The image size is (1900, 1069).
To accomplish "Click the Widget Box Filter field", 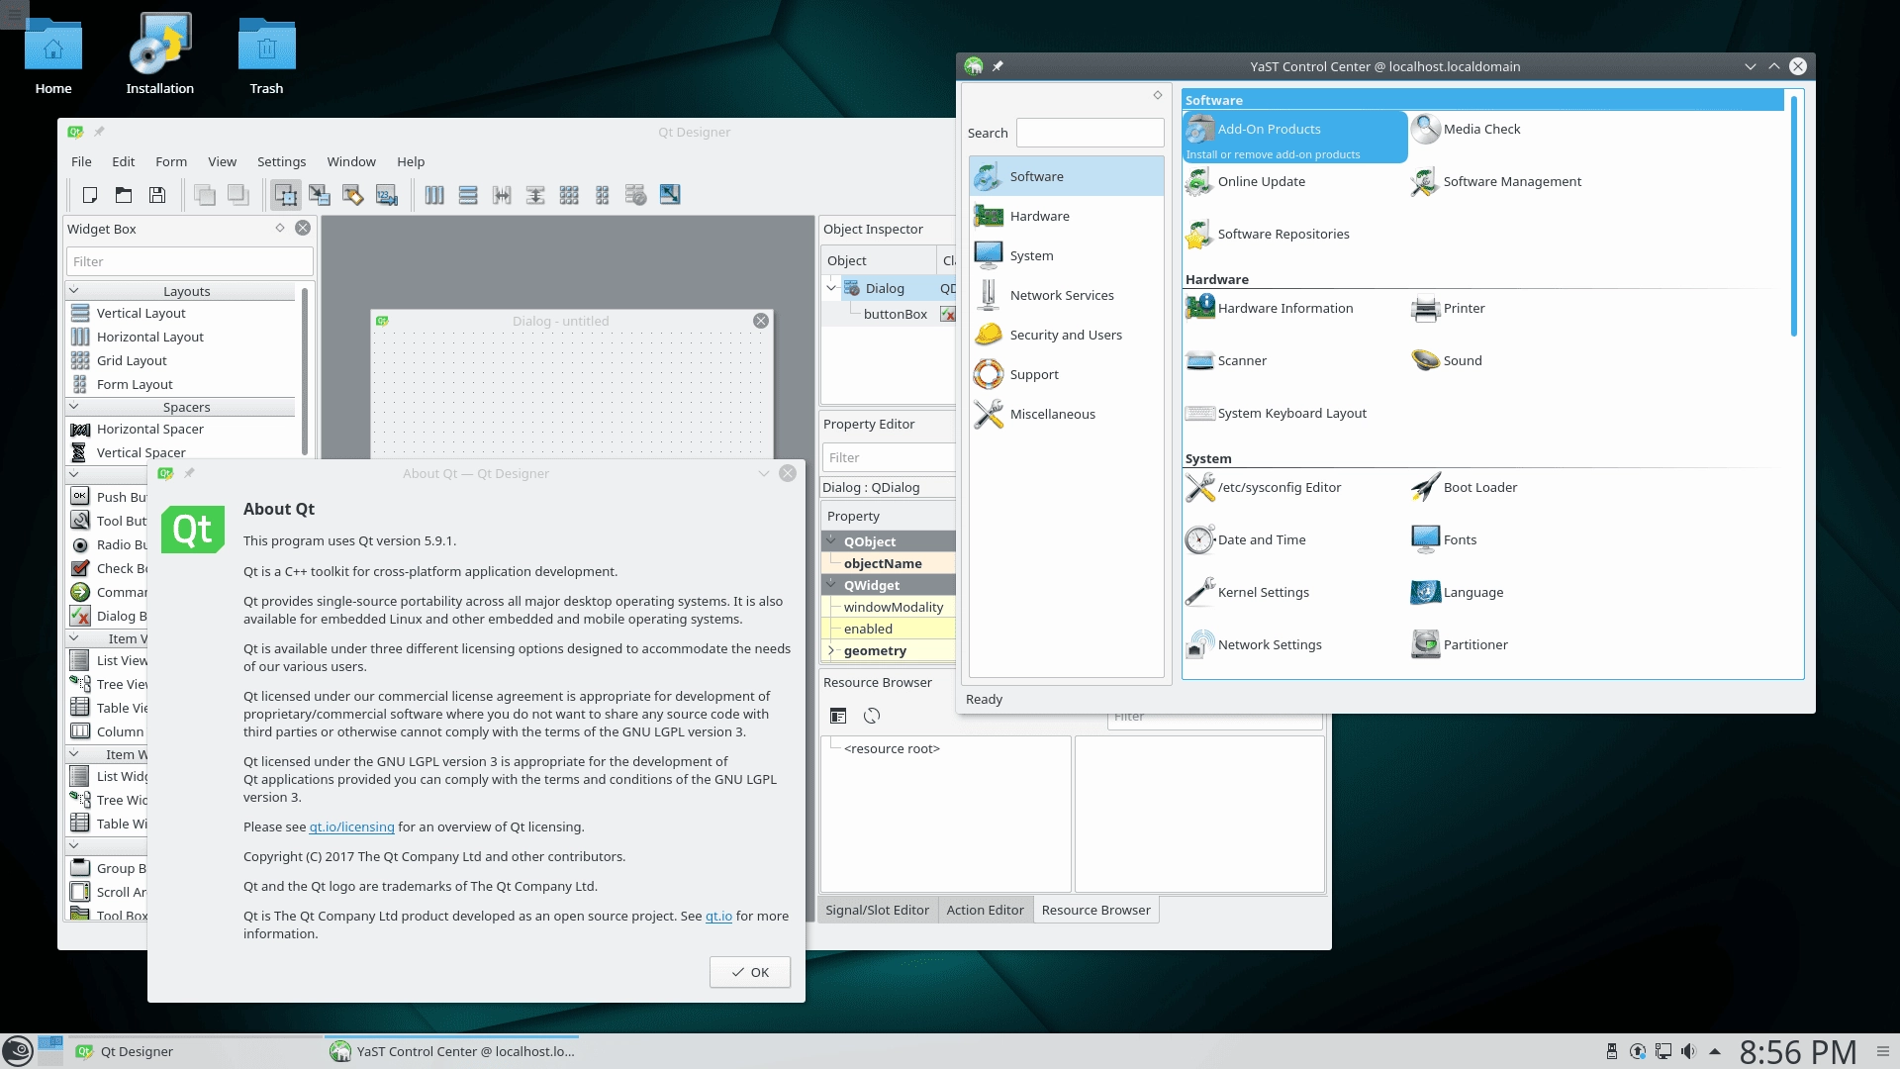I will 190,261.
